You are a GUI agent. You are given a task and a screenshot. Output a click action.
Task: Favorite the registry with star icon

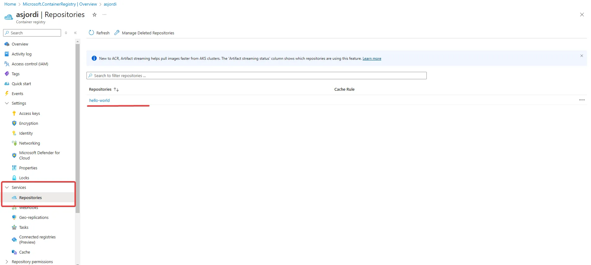[x=95, y=15]
